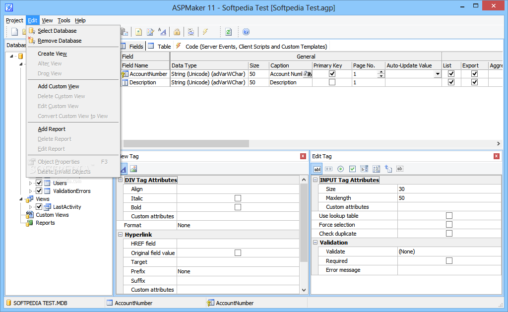Check Use lookup table option
The width and height of the screenshot is (508, 312).
point(449,215)
